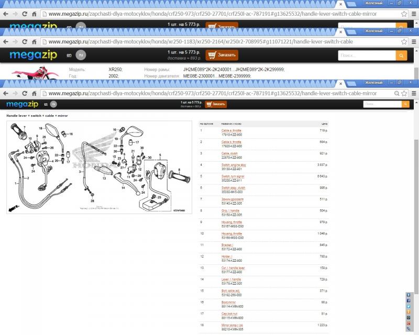Switch to 'en' language in the XR250 window
This screenshot has width=419, height=335.
(69, 55)
